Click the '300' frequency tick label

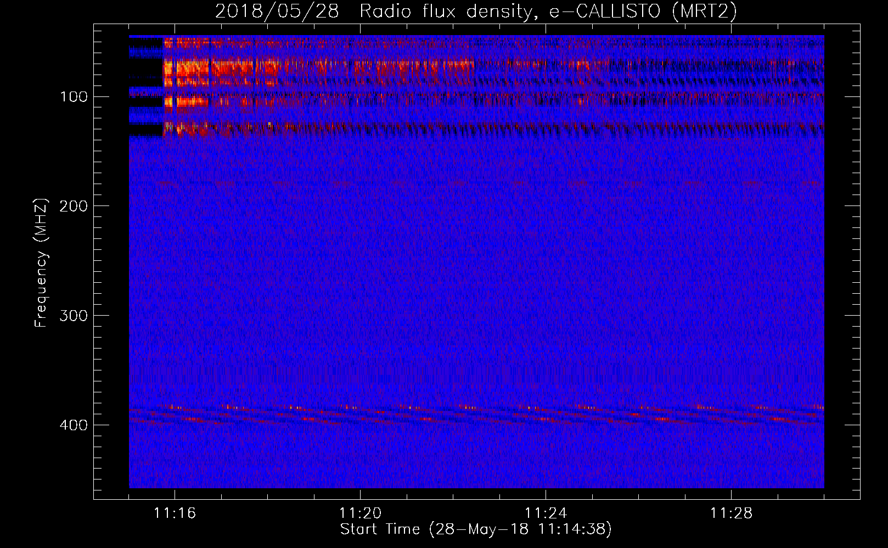tap(74, 316)
